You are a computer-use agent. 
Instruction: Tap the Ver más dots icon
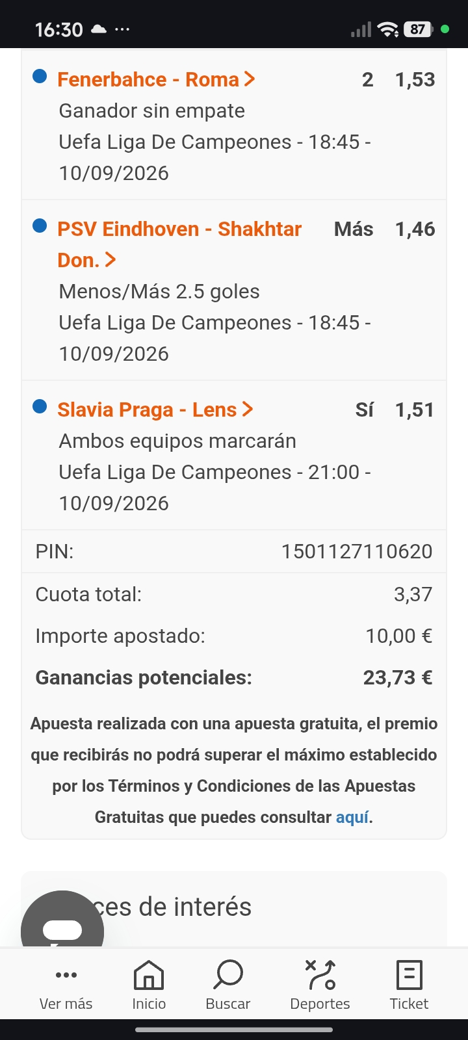[66, 975]
